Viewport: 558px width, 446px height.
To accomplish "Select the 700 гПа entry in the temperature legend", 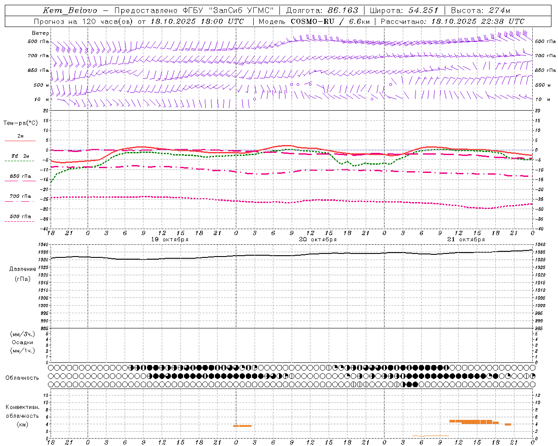I will [20, 196].
